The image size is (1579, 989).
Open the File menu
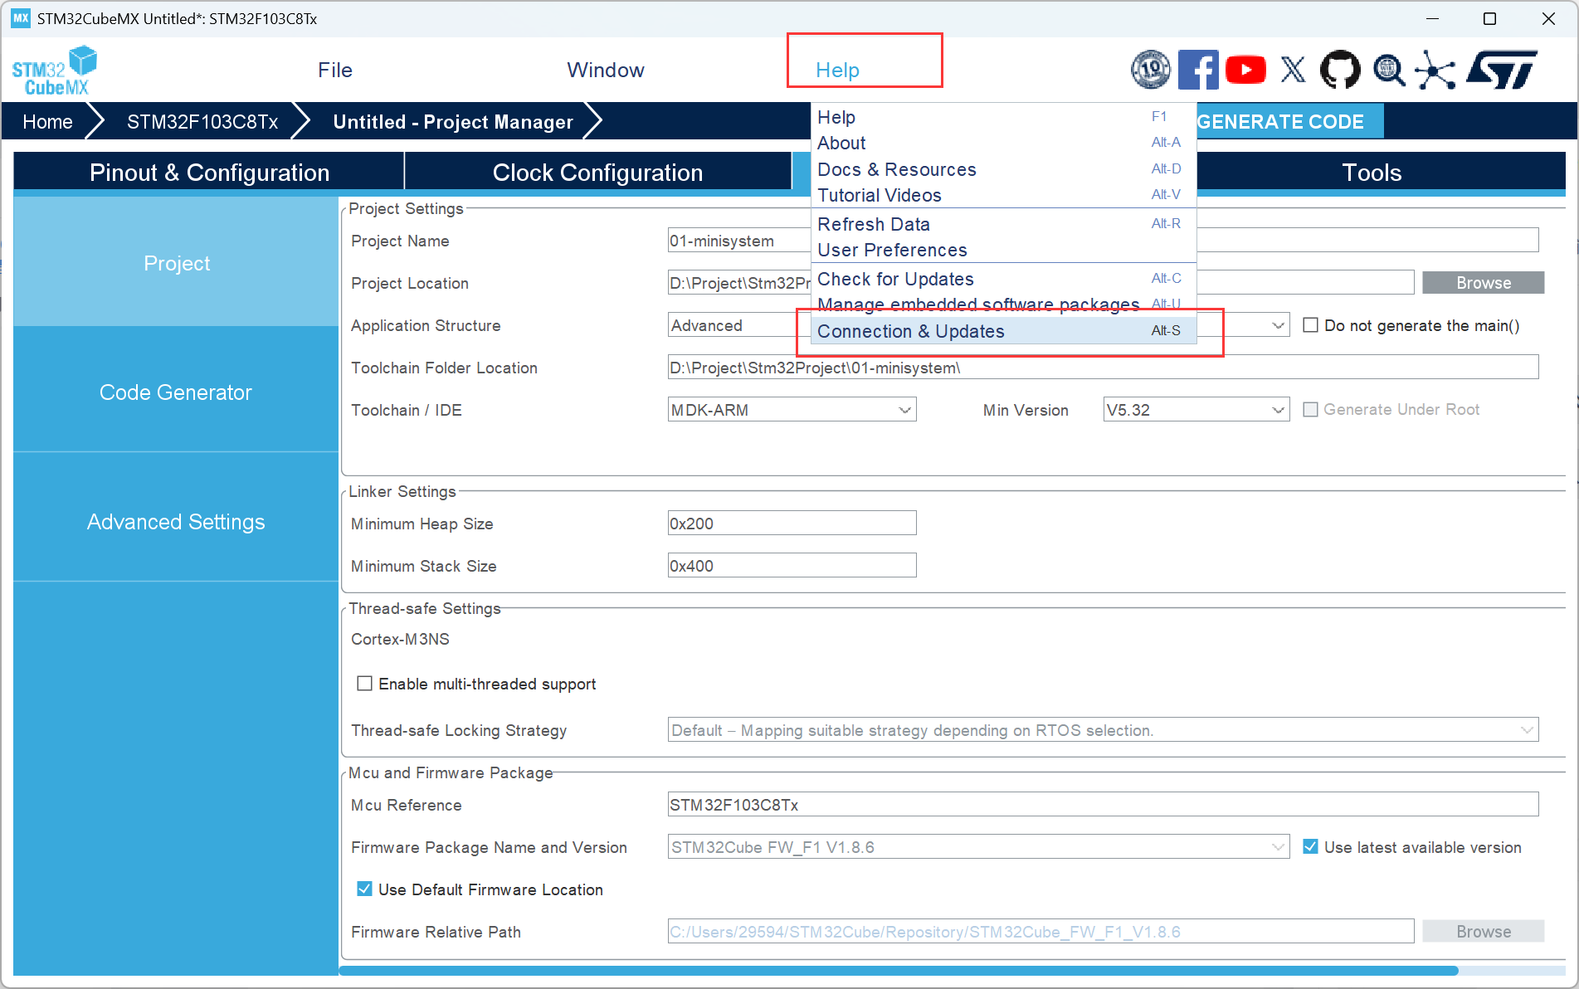tap(335, 71)
